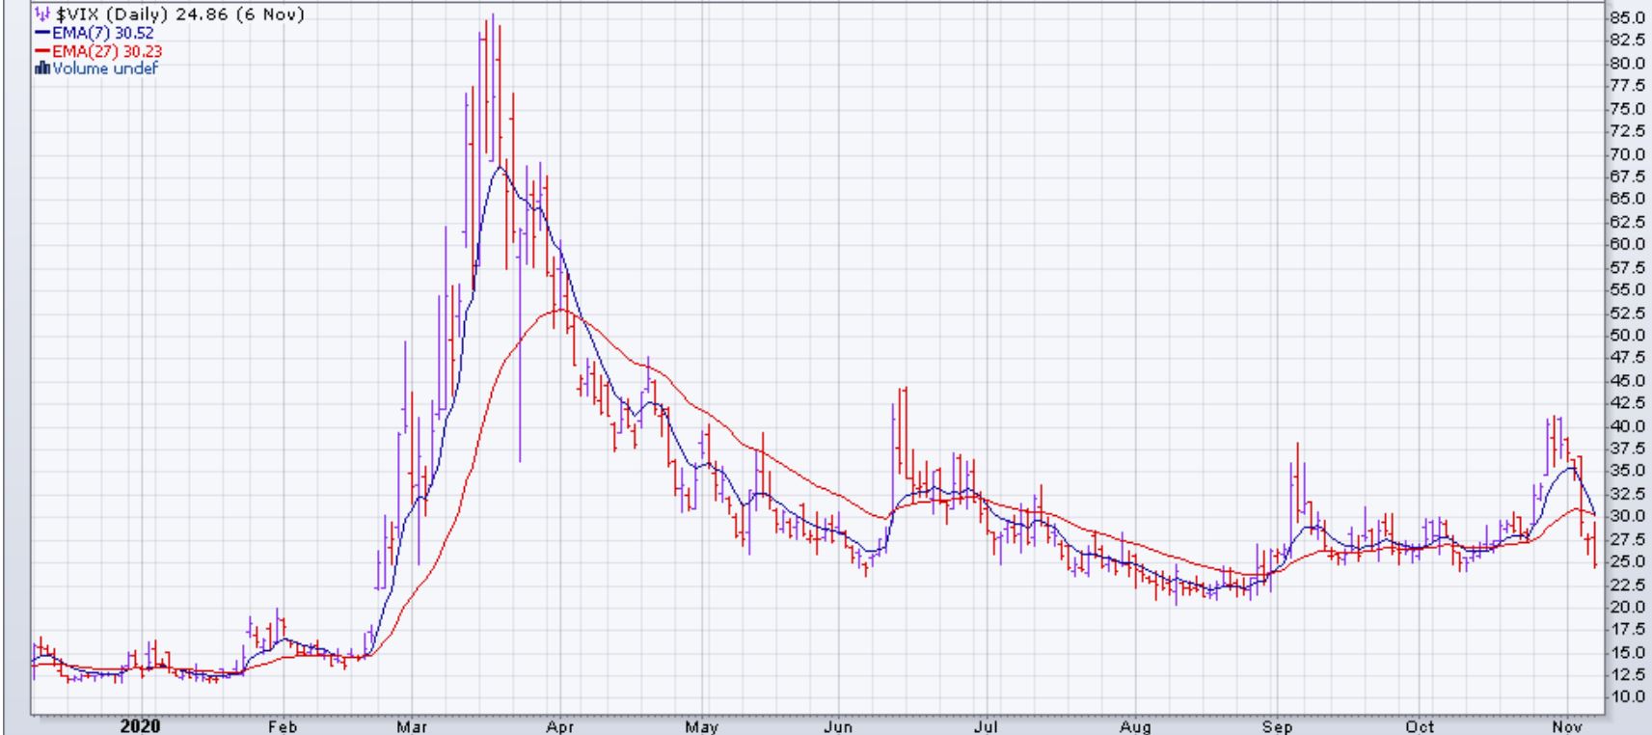Click the Jun month axis label

click(839, 727)
